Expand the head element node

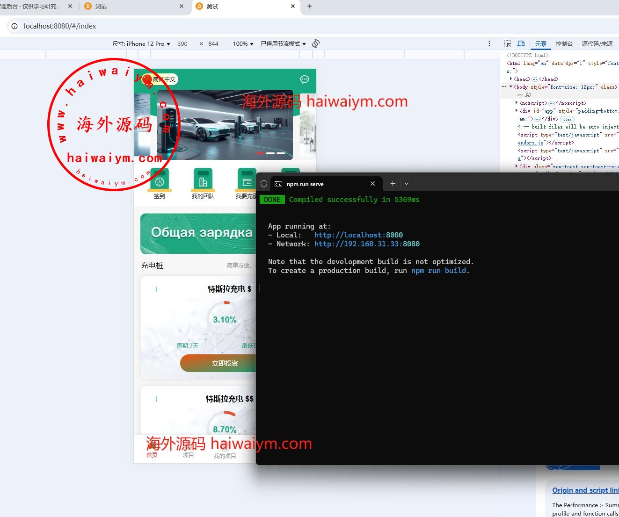[x=511, y=79]
